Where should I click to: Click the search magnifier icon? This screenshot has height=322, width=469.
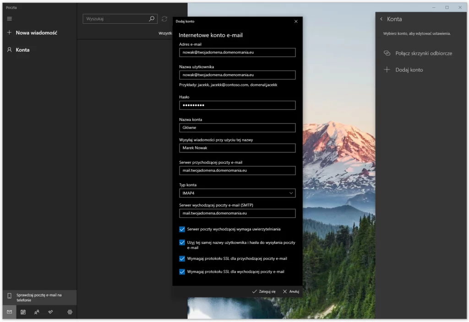click(x=152, y=19)
